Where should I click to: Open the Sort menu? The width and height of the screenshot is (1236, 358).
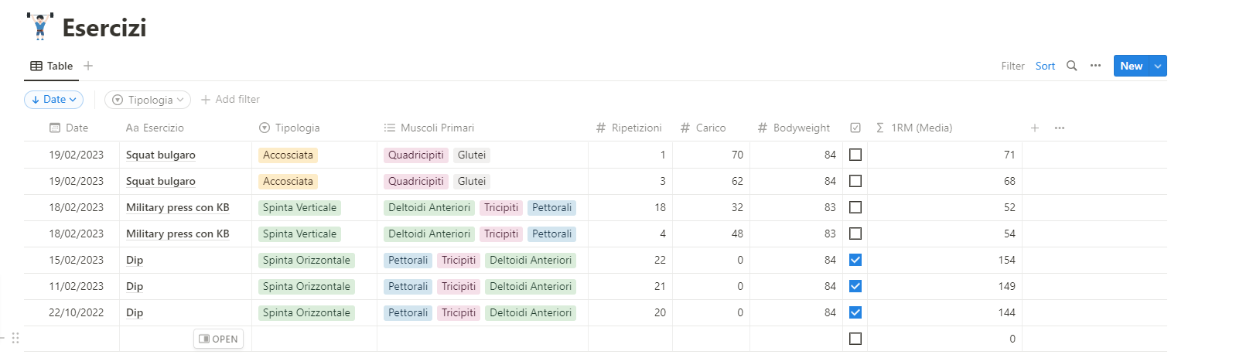(1045, 66)
